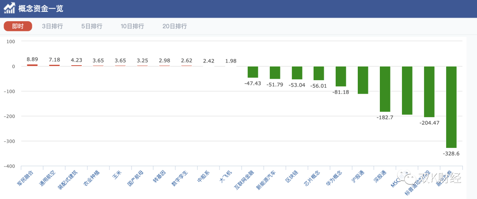Open the 5日排行 ranking tab

(91, 26)
